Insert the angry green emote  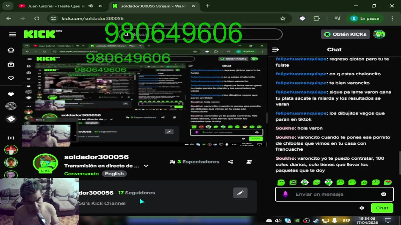point(293,182)
